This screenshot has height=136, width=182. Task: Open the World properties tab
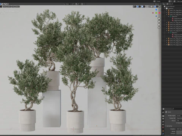[x=163, y=127]
